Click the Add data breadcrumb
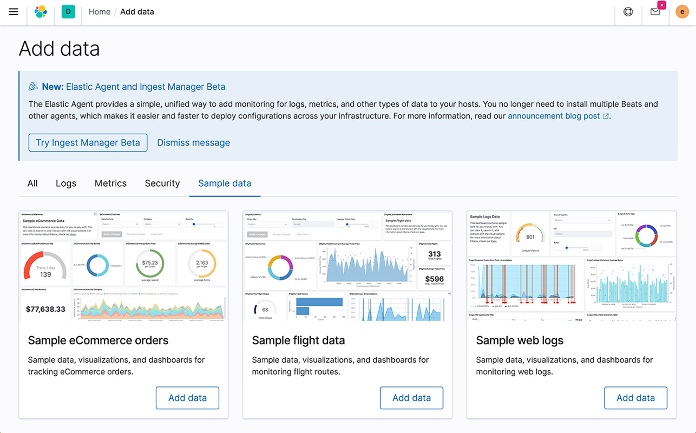 (x=137, y=11)
